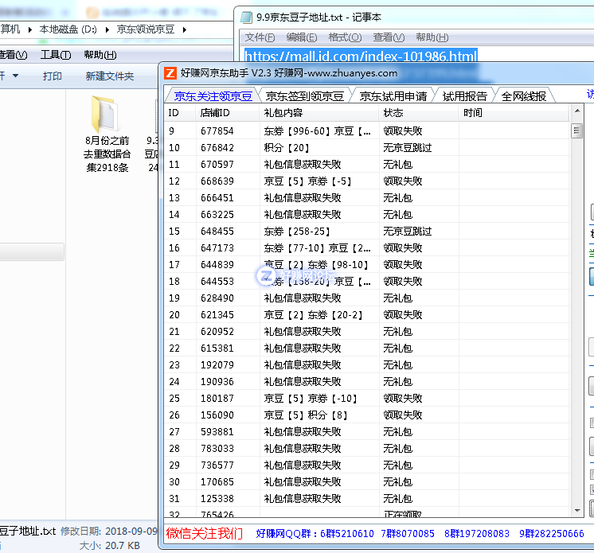Select the row with shop ID 615381
The height and width of the screenshot is (553, 594).
pyautogui.click(x=367, y=348)
